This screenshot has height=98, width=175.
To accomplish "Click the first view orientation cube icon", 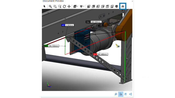I will point(89,7).
